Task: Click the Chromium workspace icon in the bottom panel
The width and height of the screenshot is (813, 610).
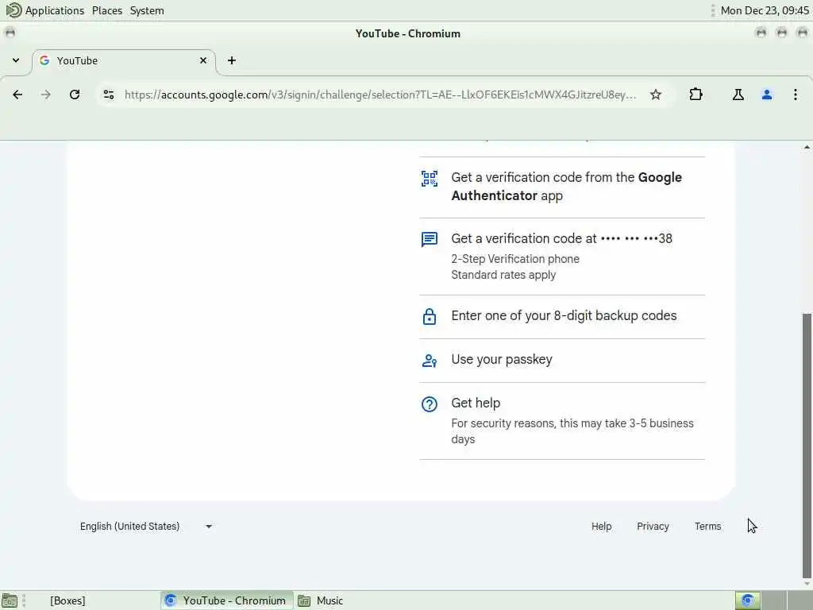Action: pyautogui.click(x=748, y=600)
